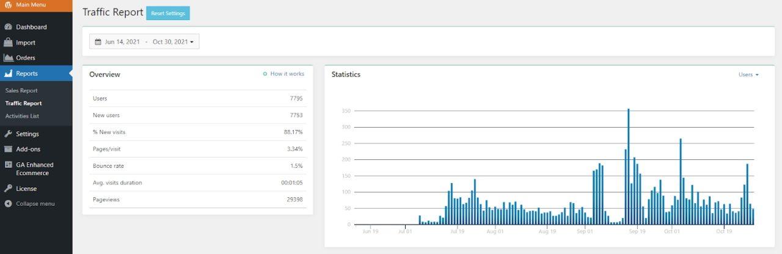Click the Avg. visits duration row label

pyautogui.click(x=117, y=183)
